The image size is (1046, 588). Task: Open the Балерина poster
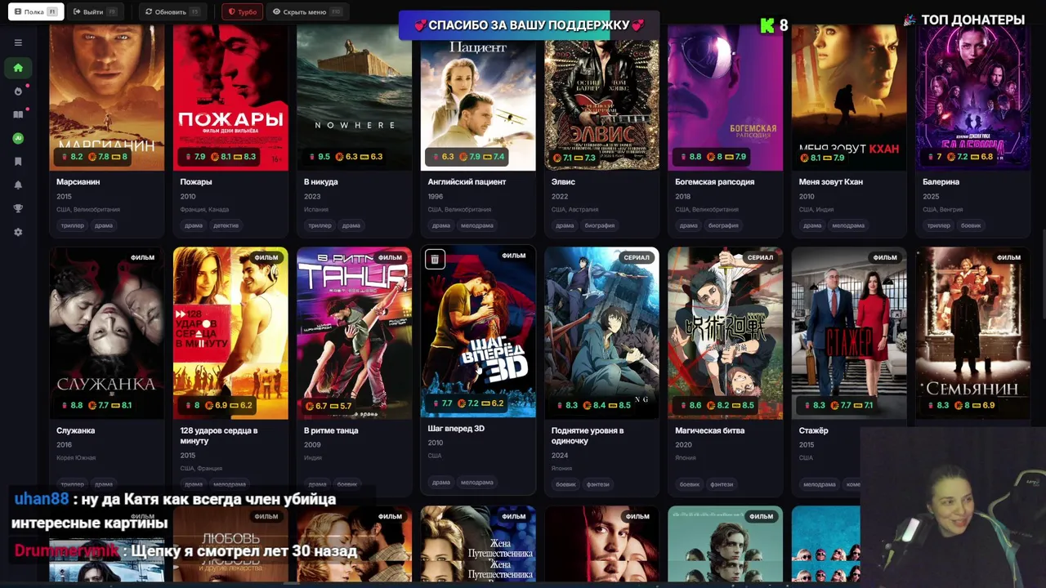(x=972, y=96)
